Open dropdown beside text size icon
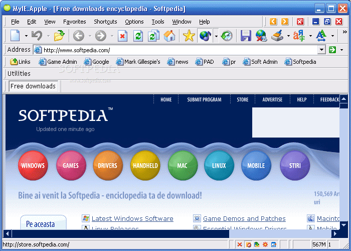 (x=332, y=36)
